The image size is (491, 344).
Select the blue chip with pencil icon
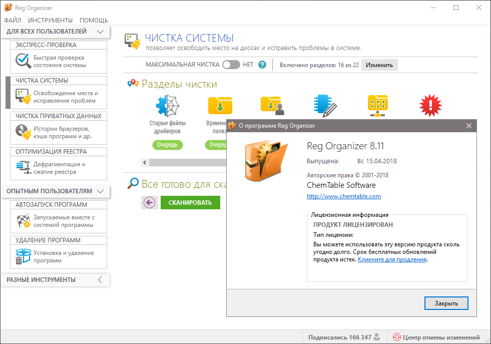(325, 106)
